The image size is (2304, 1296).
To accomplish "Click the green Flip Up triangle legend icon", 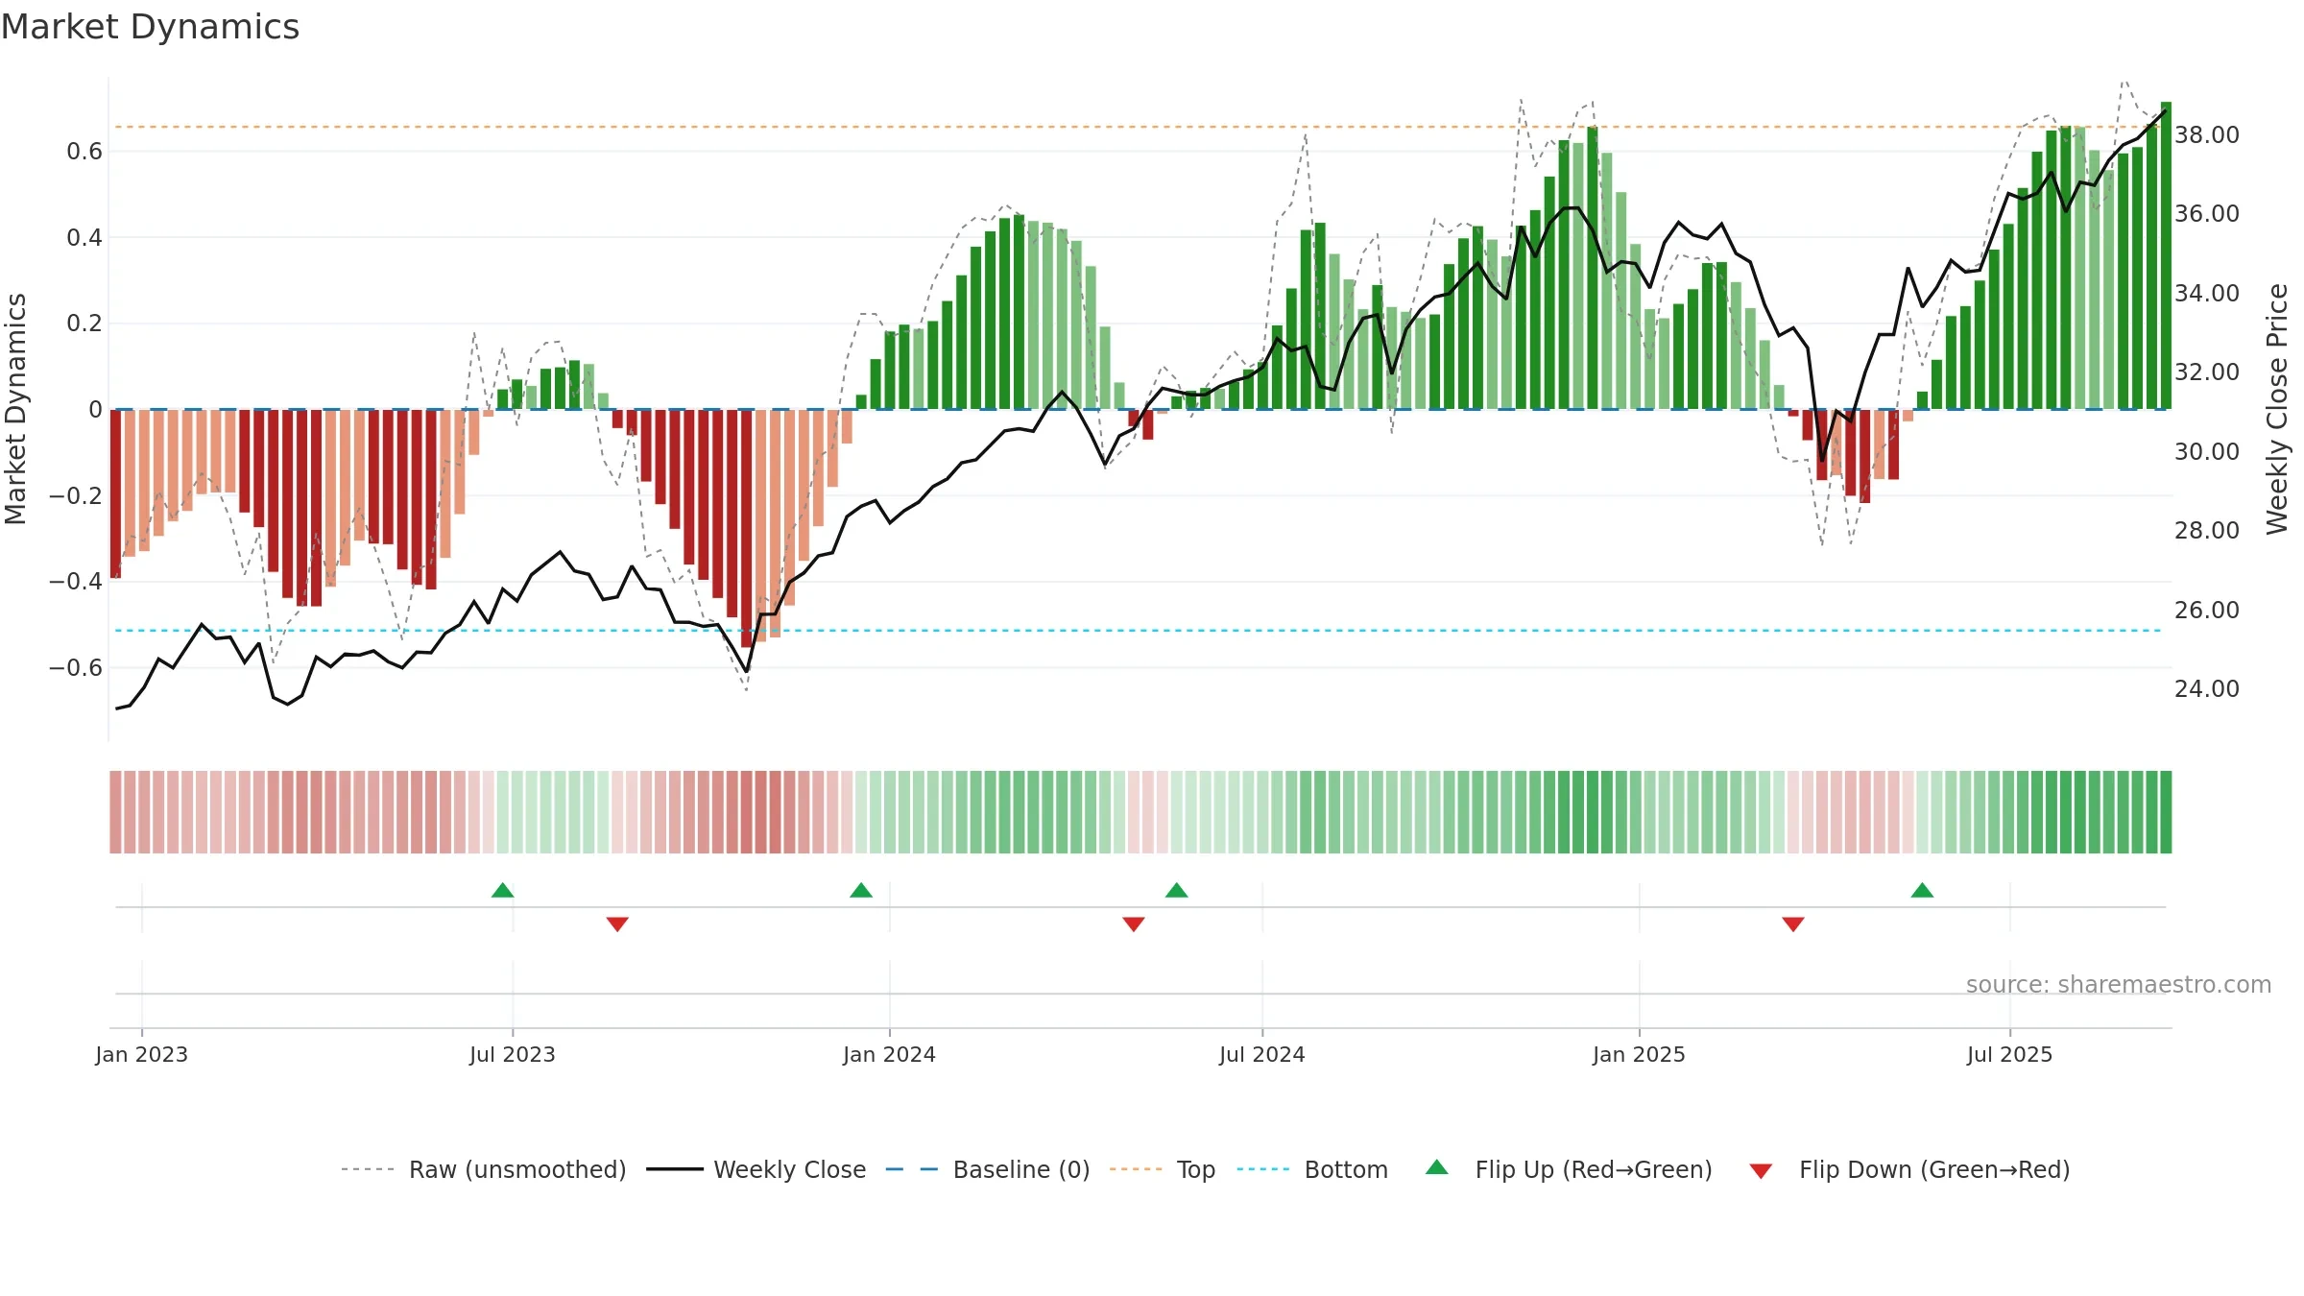I will pos(1437,1167).
